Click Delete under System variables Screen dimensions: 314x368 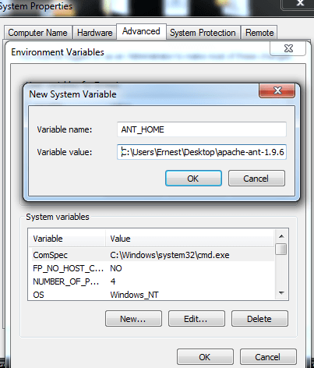[259, 319]
